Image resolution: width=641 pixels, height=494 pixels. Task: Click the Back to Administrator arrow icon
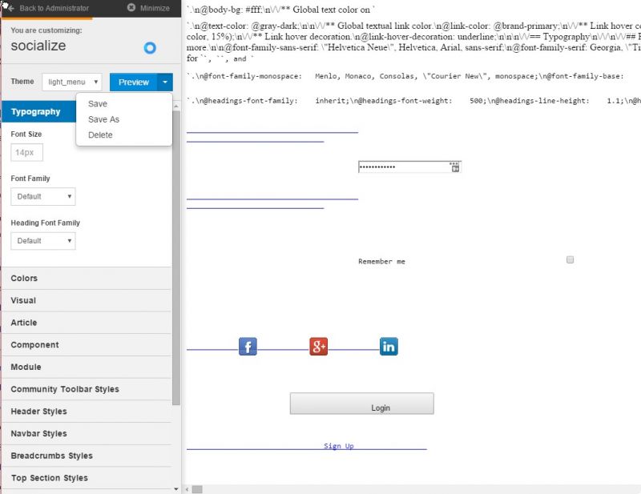click(11, 8)
